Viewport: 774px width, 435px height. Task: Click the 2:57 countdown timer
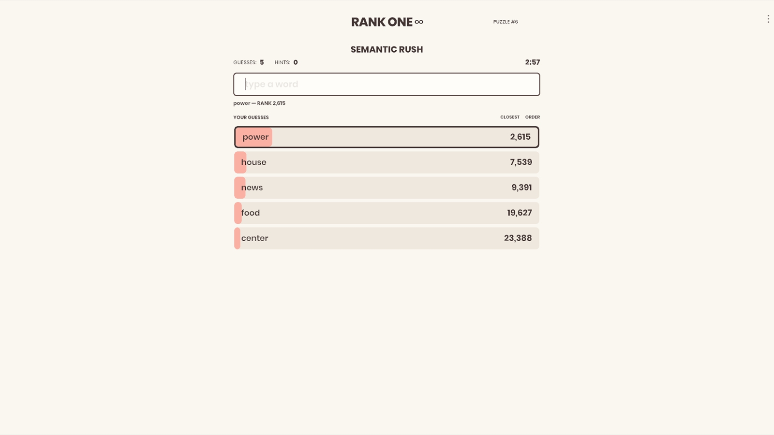[x=532, y=62]
